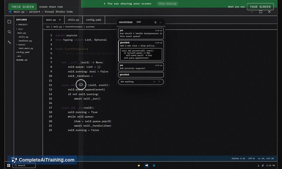The width and height of the screenshot is (282, 169).
Task: Click 'src' in the breadcrumb path
Action: click(48, 27)
